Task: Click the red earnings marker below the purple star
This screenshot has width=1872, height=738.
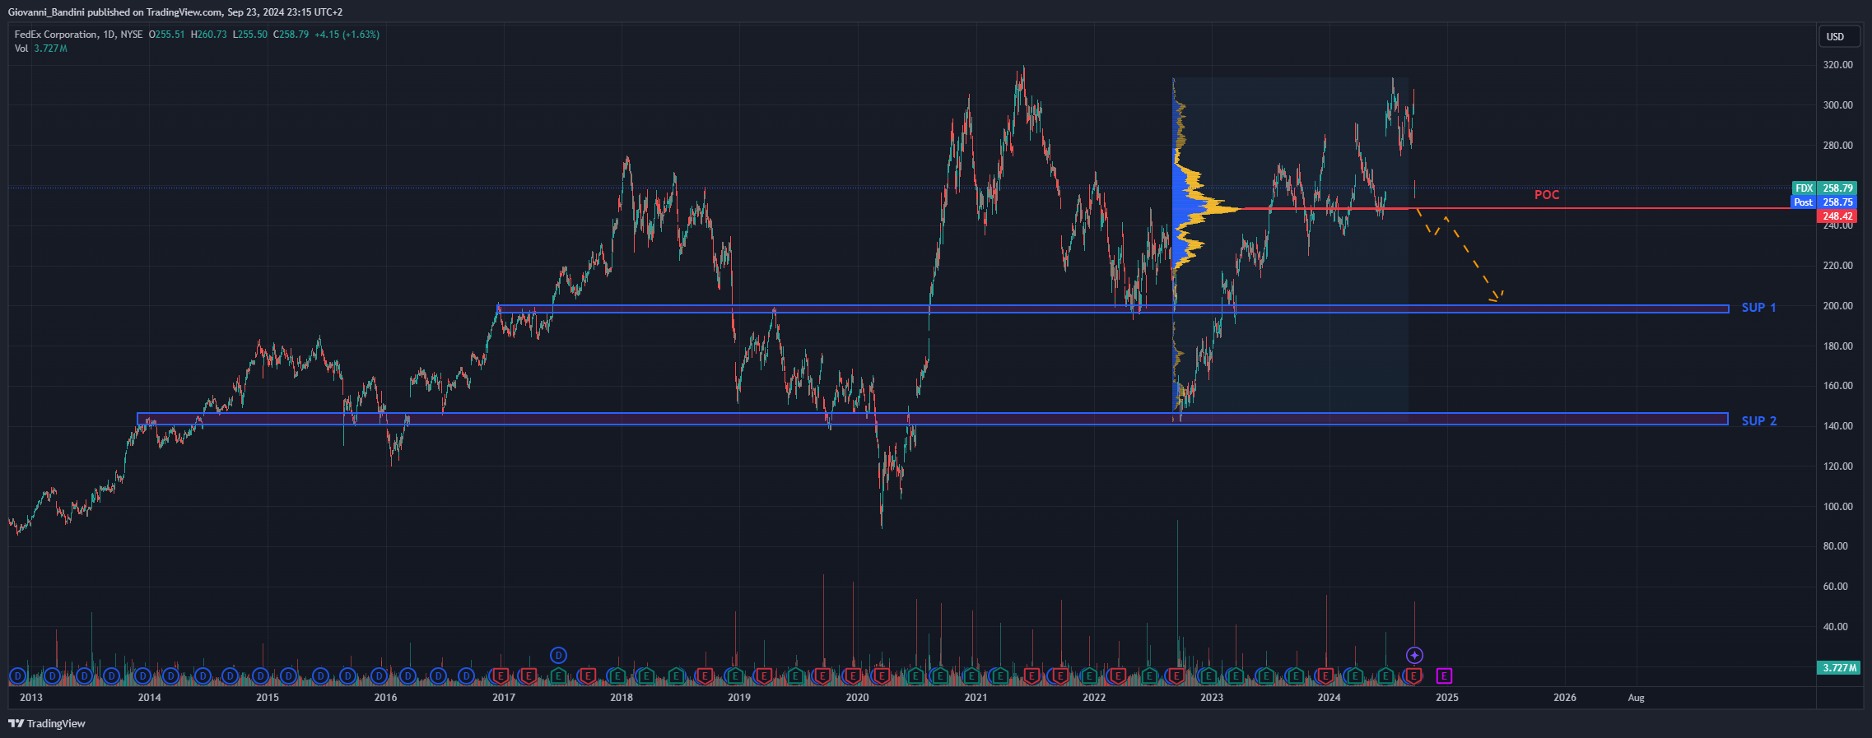Action: [1413, 676]
